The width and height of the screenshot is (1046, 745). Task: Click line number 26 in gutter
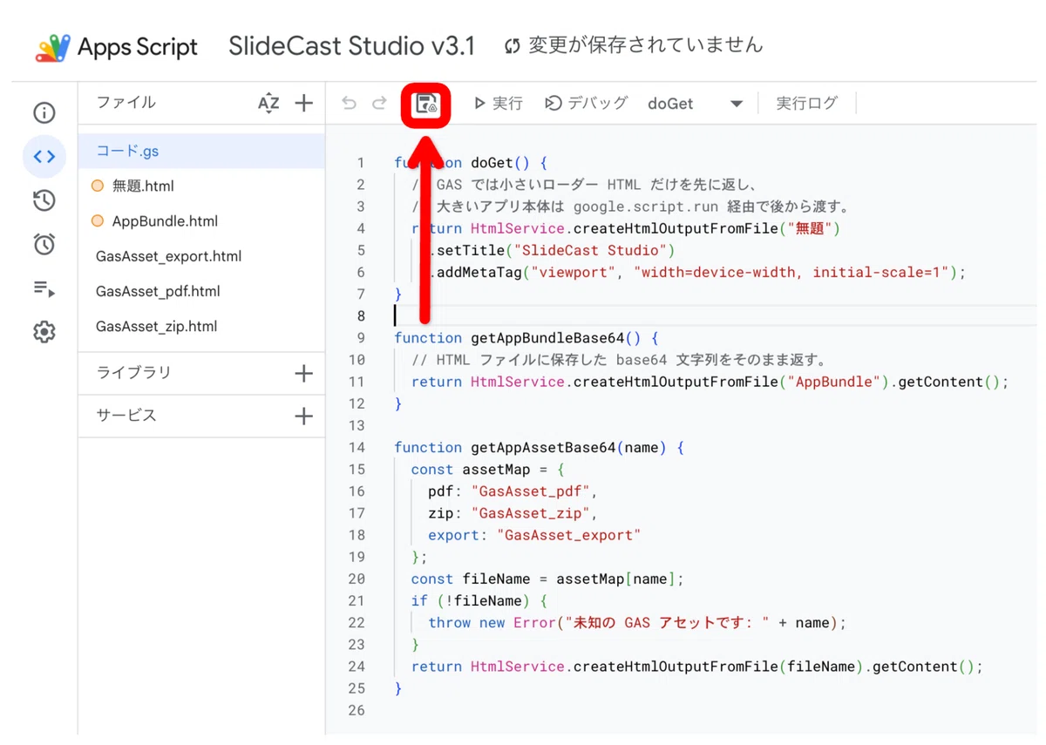click(x=356, y=710)
